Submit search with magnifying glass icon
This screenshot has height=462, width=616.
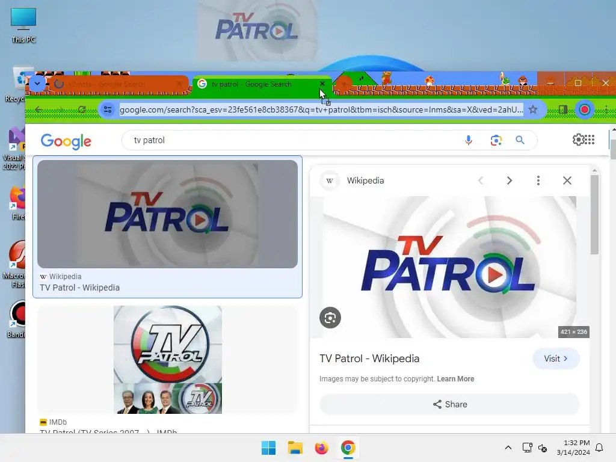(x=520, y=140)
